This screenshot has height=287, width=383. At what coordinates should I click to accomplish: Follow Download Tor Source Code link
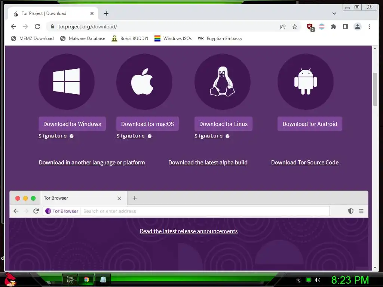pyautogui.click(x=305, y=163)
